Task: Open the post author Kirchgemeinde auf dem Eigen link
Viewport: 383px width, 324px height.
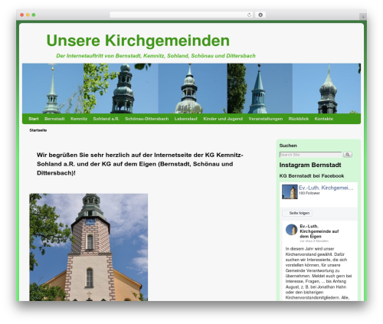Action: click(319, 231)
